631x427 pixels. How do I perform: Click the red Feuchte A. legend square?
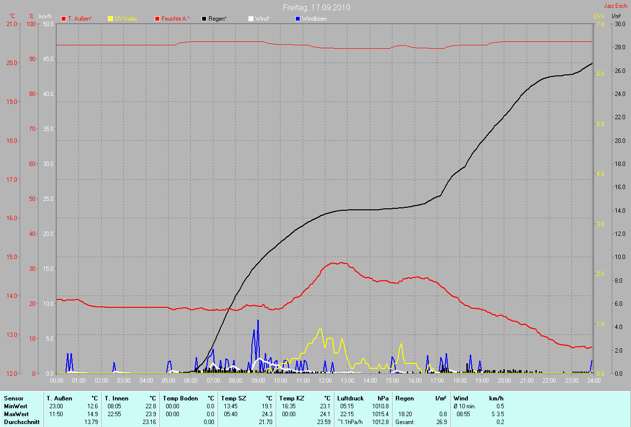(158, 19)
